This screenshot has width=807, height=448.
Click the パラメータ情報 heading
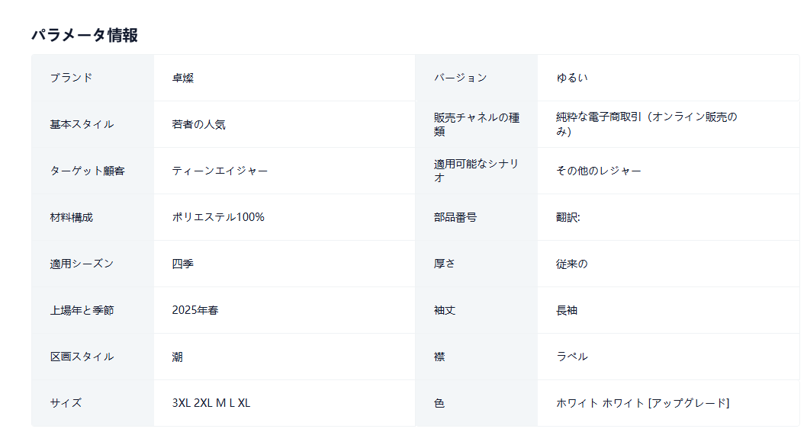(x=85, y=35)
